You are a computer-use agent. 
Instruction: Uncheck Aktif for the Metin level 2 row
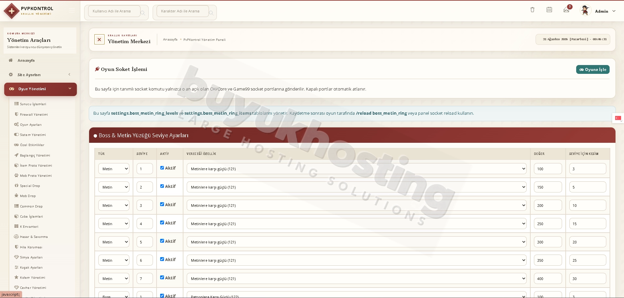pos(162,186)
